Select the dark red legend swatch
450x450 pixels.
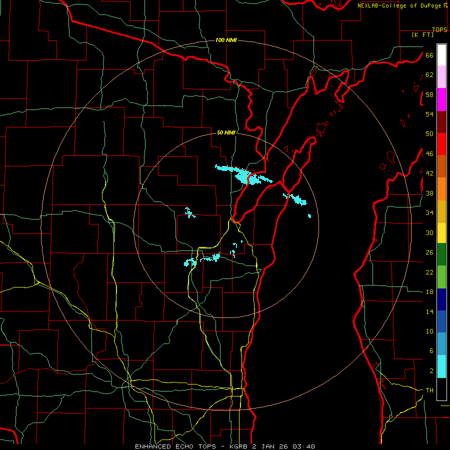(x=441, y=121)
